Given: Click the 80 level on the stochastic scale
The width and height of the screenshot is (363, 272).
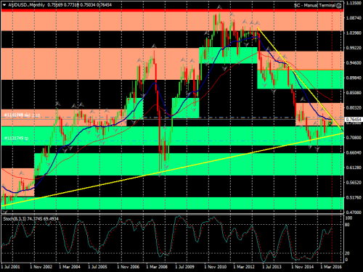Looking at the screenshot, I should (x=347, y=225).
